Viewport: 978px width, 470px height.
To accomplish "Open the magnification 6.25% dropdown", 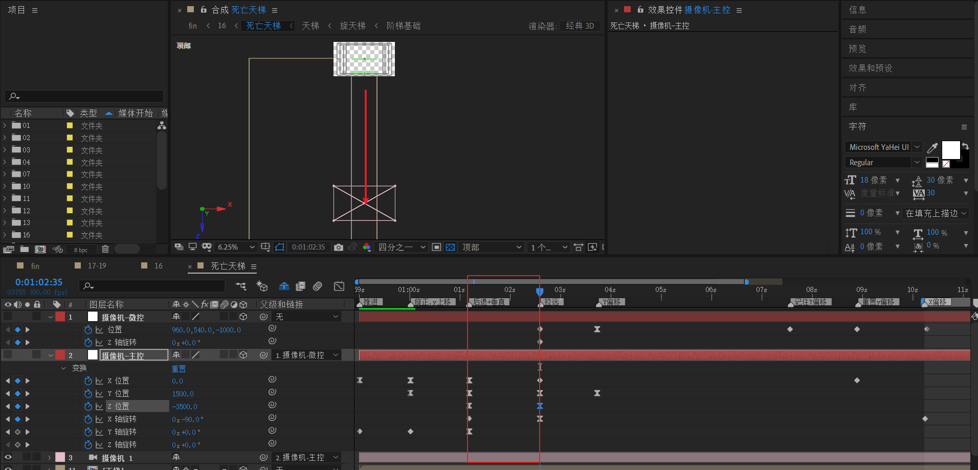I will click(236, 247).
